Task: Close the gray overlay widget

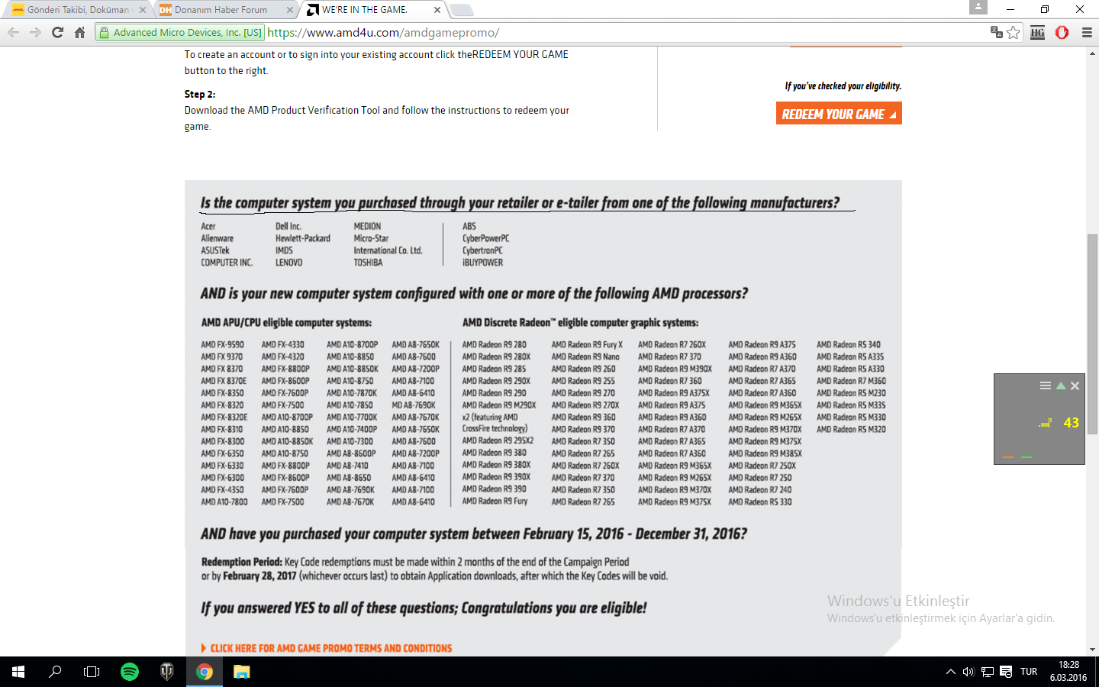Action: 1075,385
